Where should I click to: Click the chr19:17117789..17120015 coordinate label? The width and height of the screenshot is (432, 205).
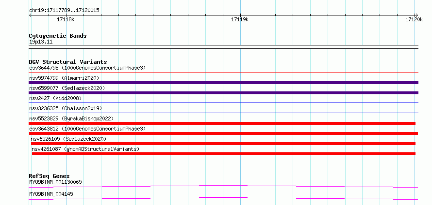(64, 11)
